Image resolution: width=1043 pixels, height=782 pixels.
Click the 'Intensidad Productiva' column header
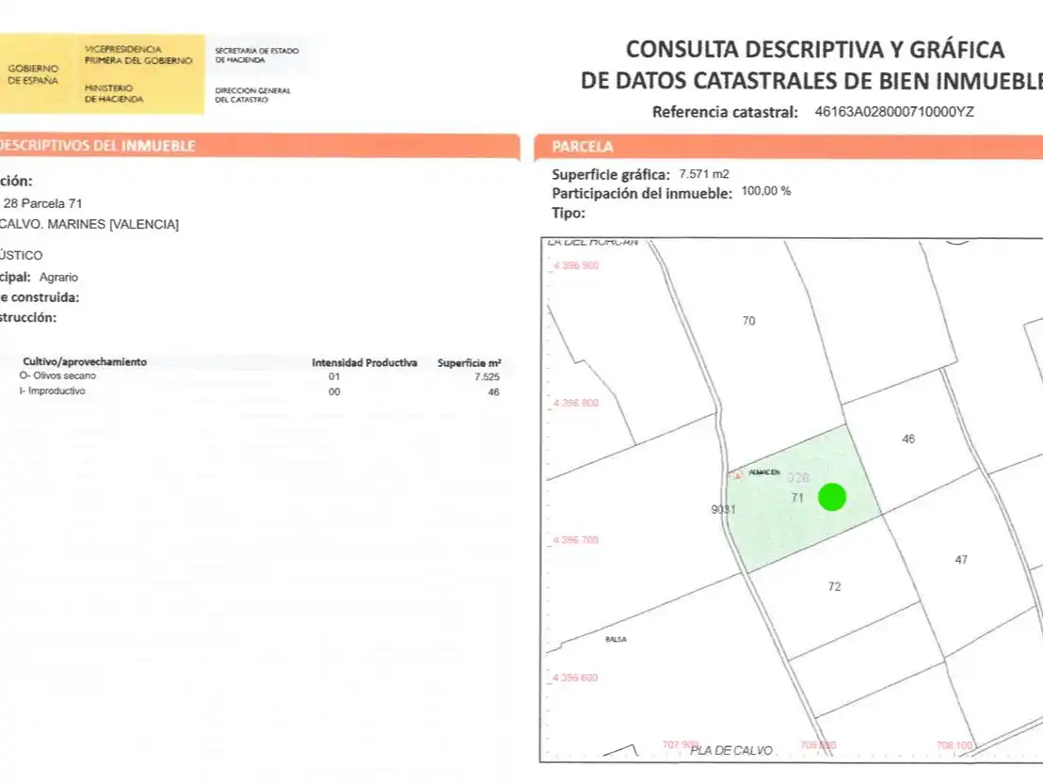(x=364, y=362)
